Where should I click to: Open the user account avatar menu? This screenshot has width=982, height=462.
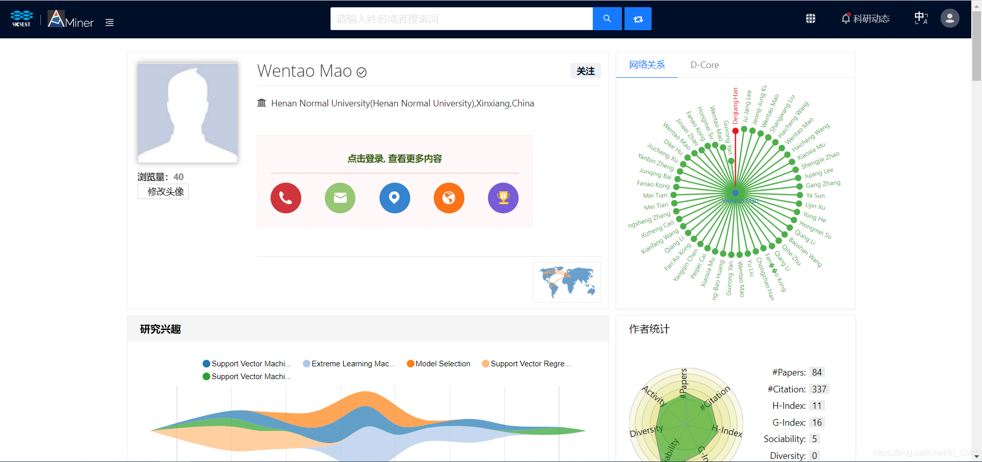[950, 18]
